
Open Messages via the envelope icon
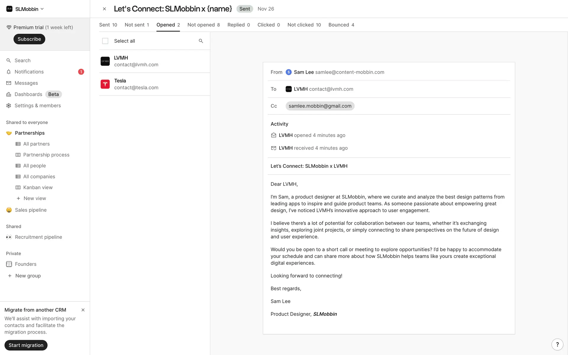click(9, 83)
